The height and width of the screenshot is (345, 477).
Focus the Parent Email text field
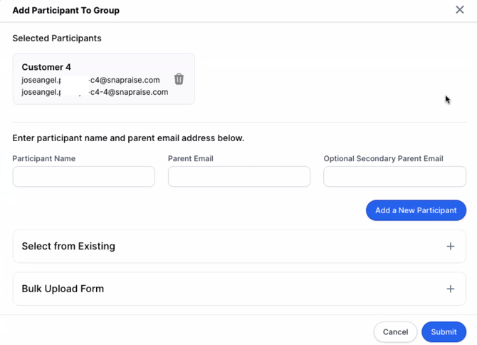point(238,177)
